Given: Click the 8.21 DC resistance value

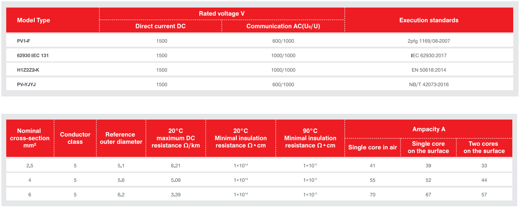Looking at the screenshot, I should (x=175, y=165).
